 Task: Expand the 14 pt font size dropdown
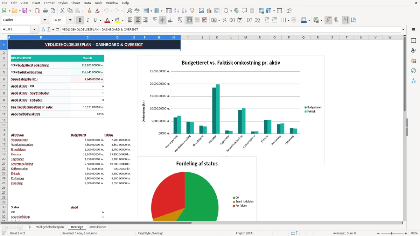click(x=70, y=20)
